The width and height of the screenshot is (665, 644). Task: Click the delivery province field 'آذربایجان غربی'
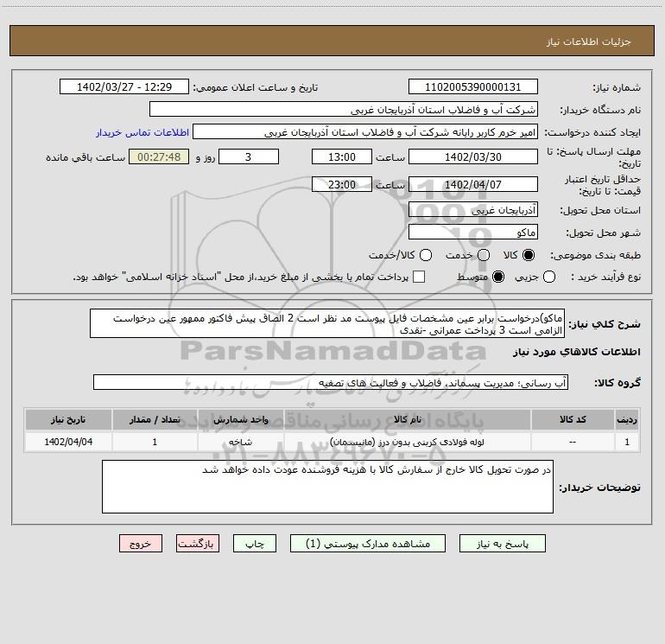click(x=473, y=209)
